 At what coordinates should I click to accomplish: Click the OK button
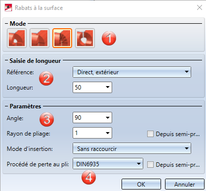click(x=141, y=184)
